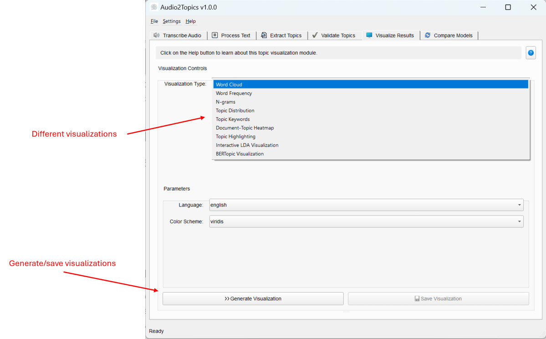This screenshot has height=339, width=546.
Task: Open the File menu
Action: tap(154, 21)
